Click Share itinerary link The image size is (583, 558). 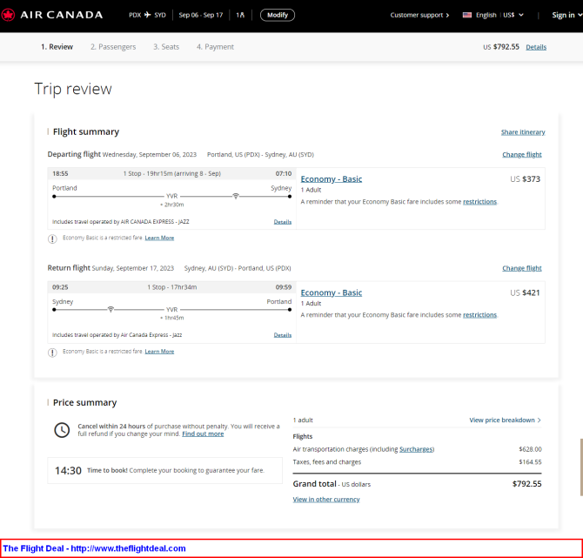click(x=523, y=132)
